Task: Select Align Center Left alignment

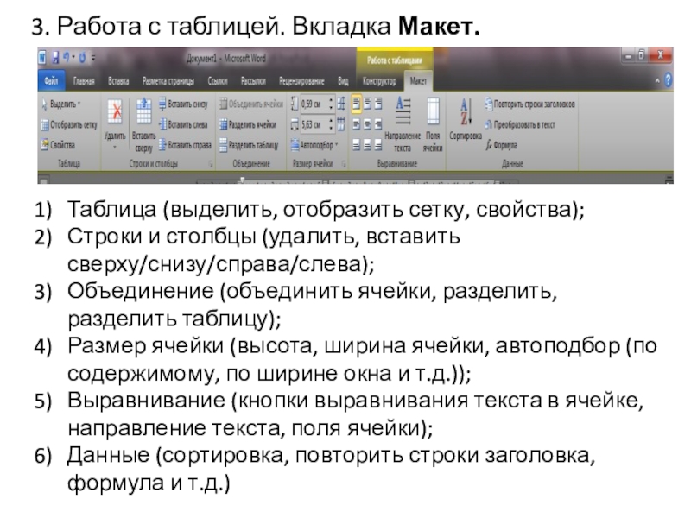Action: [x=357, y=124]
